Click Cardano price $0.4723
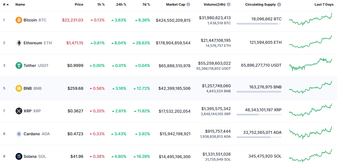The image size is (337, 166). (75, 134)
